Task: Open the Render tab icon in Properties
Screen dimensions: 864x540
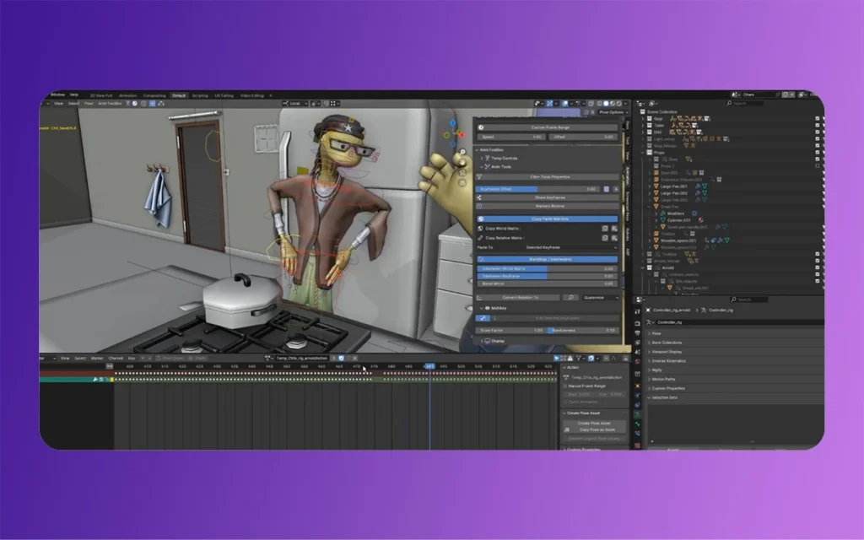Action: pos(638,323)
